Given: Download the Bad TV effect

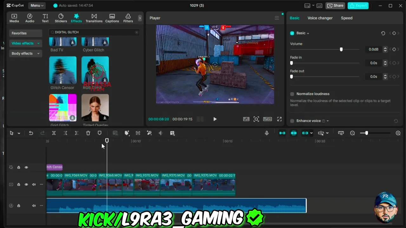Looking at the screenshot, I should [73, 42].
